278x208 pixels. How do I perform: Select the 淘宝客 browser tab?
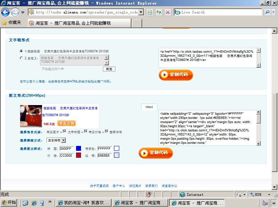tap(80, 23)
